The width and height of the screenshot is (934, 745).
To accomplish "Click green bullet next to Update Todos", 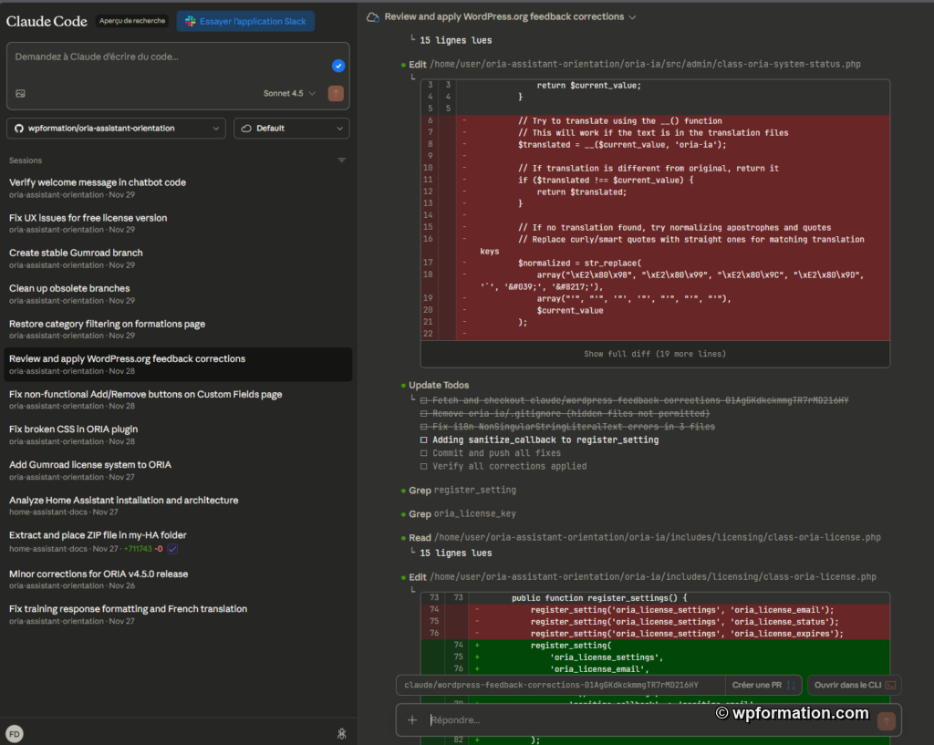I will pos(403,386).
